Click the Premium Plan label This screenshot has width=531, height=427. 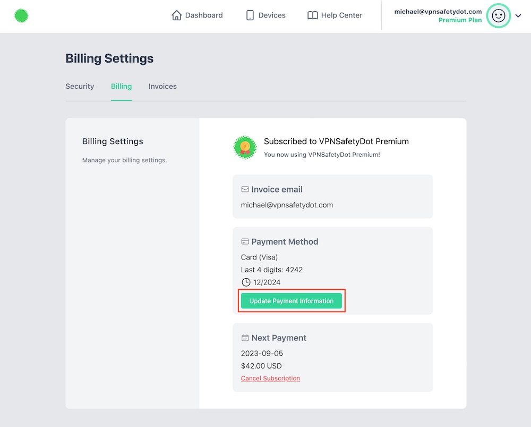point(460,20)
